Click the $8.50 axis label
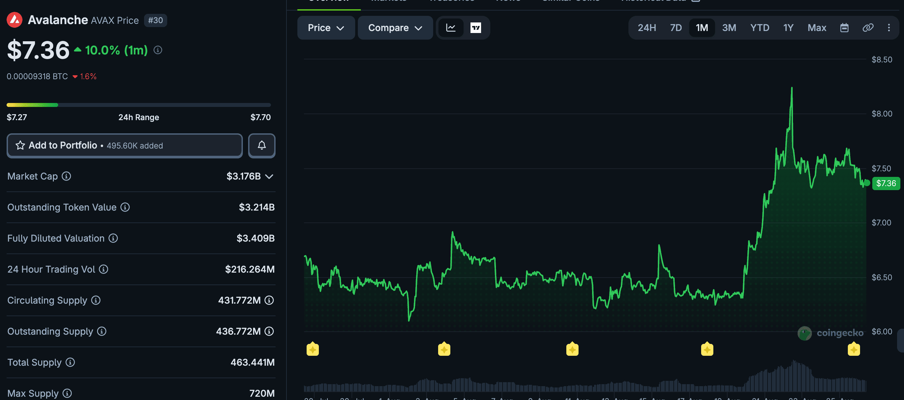This screenshot has width=904, height=400. pos(882,60)
